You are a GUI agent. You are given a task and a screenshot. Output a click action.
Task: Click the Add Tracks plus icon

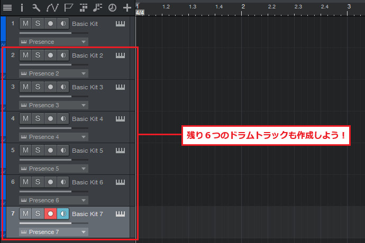pos(127,7)
